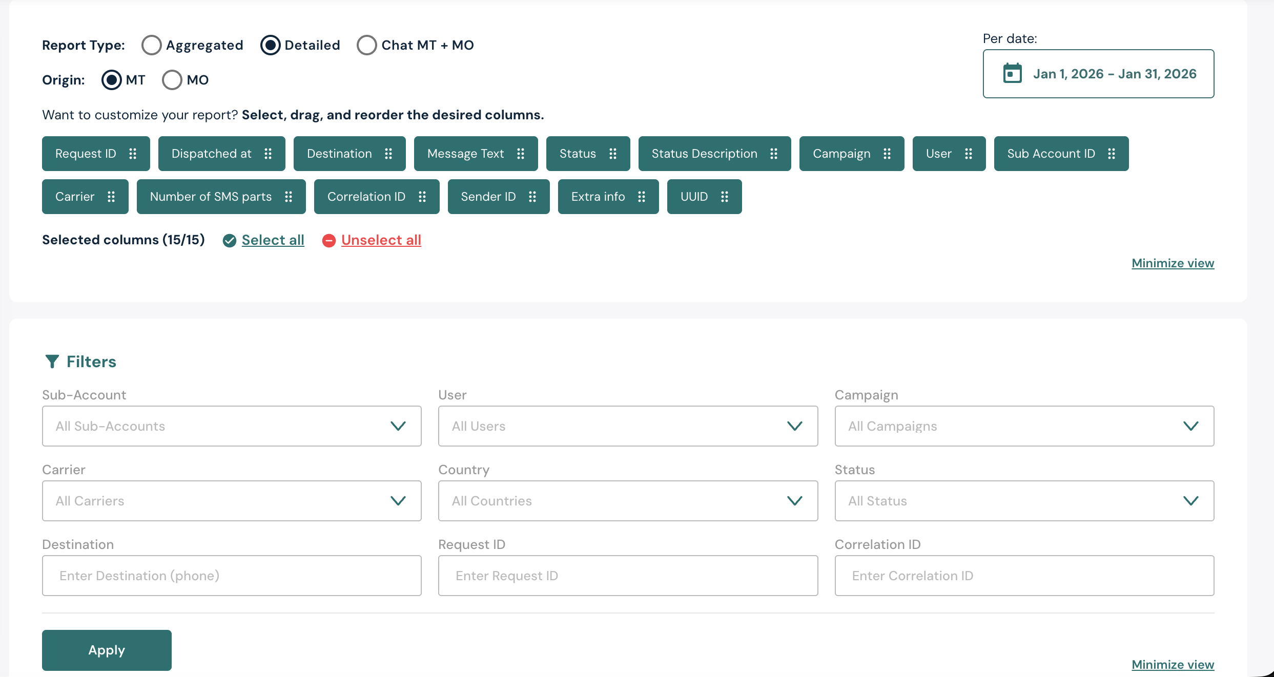Click the Filters funnel icon
Image resolution: width=1274 pixels, height=677 pixels.
point(52,362)
